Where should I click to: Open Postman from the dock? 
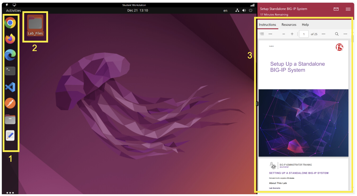(x=10, y=103)
